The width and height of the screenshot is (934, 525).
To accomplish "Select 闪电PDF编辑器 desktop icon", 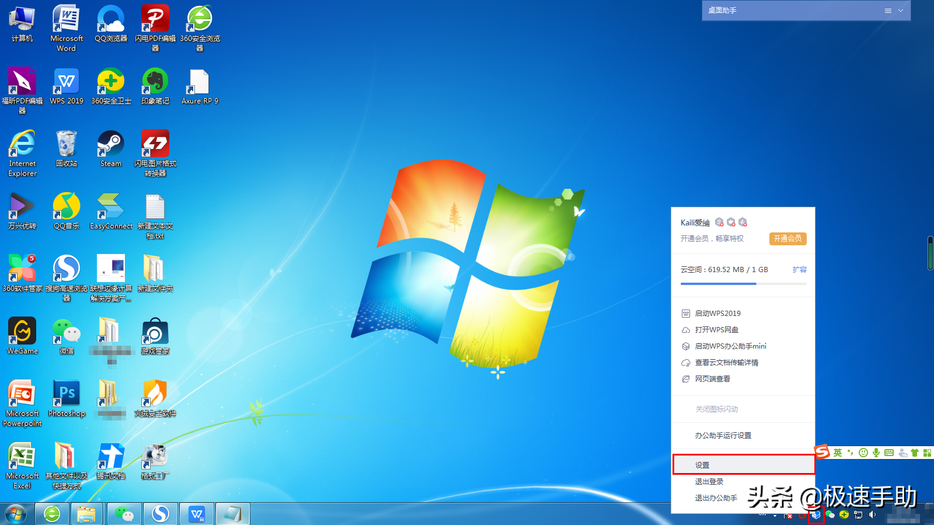I will [x=155, y=28].
